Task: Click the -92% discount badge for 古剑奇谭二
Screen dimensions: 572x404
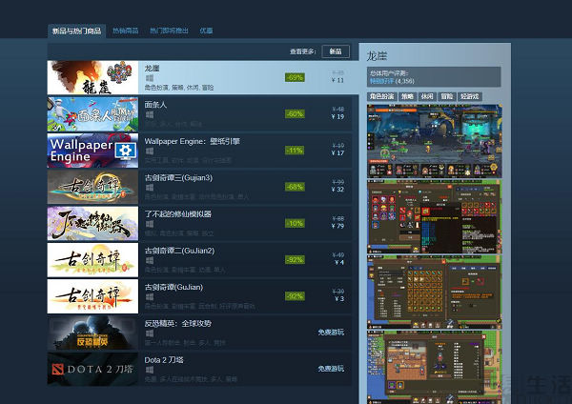Action: pyautogui.click(x=295, y=260)
